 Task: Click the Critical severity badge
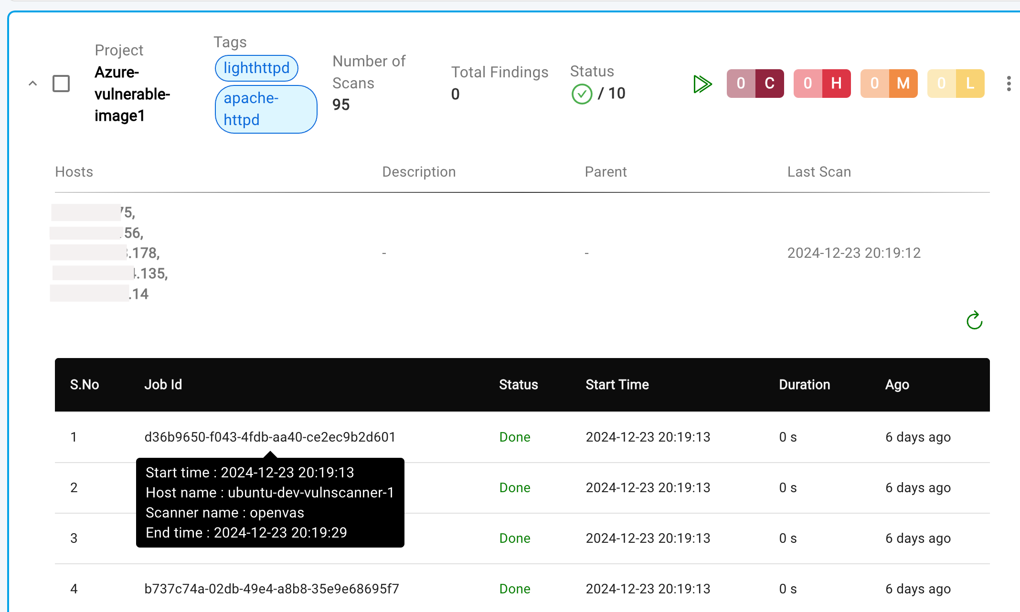coord(755,84)
